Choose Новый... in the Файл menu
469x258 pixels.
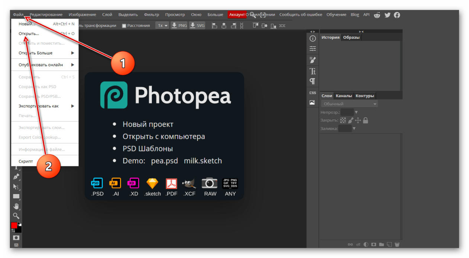click(x=45, y=24)
